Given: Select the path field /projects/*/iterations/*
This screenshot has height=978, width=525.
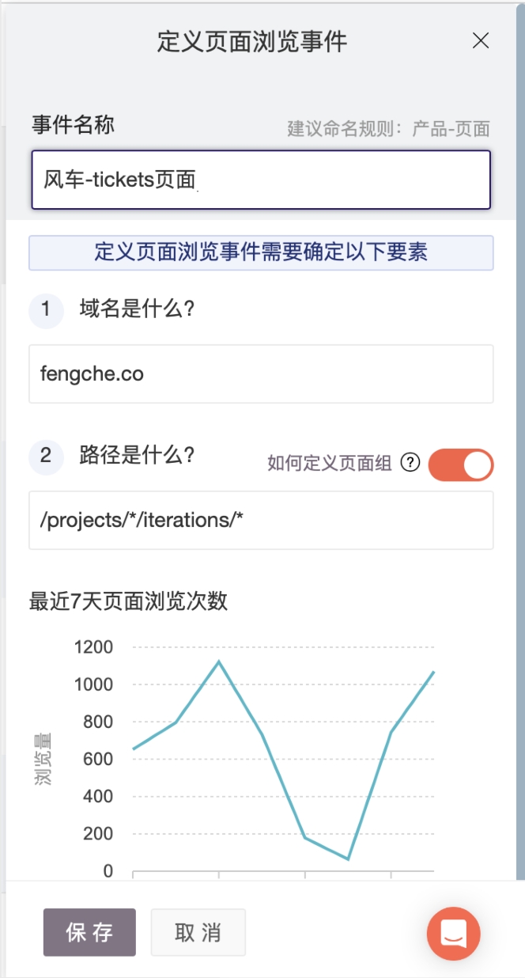Looking at the screenshot, I should click(261, 520).
